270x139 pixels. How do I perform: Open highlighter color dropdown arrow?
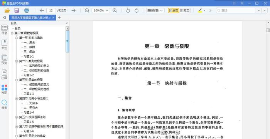tap(204, 10)
